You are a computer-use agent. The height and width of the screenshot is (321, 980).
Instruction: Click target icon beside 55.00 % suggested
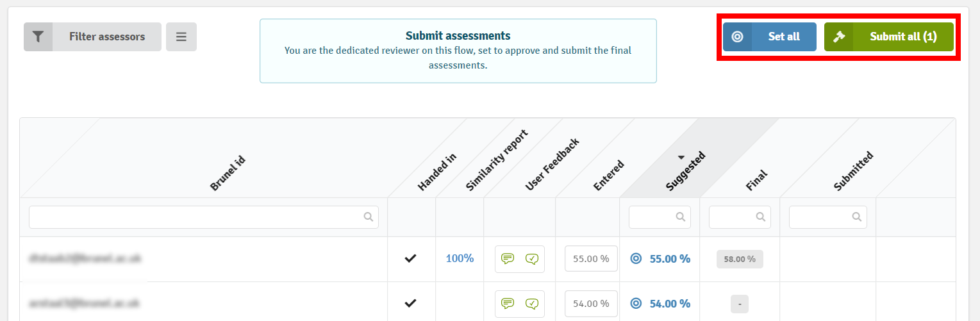[636, 259]
